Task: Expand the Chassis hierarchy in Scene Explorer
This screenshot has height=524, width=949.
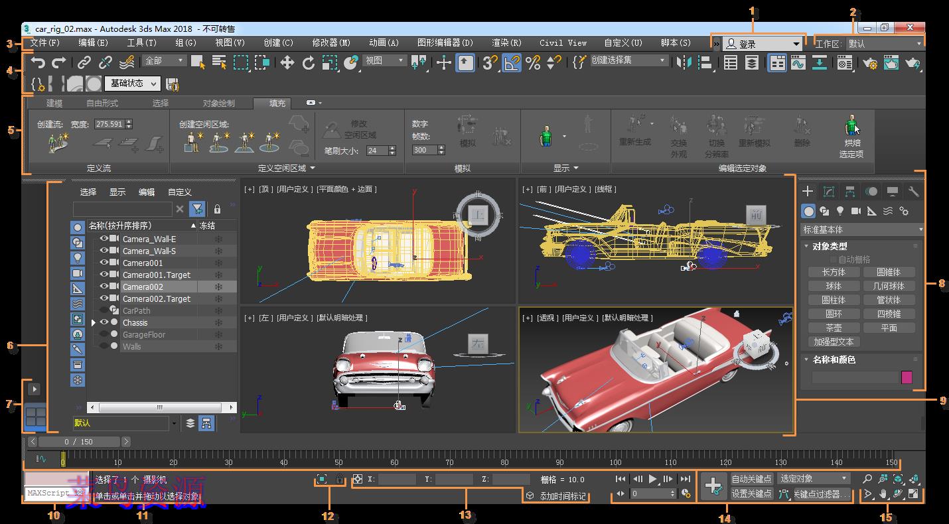Action: [92, 322]
